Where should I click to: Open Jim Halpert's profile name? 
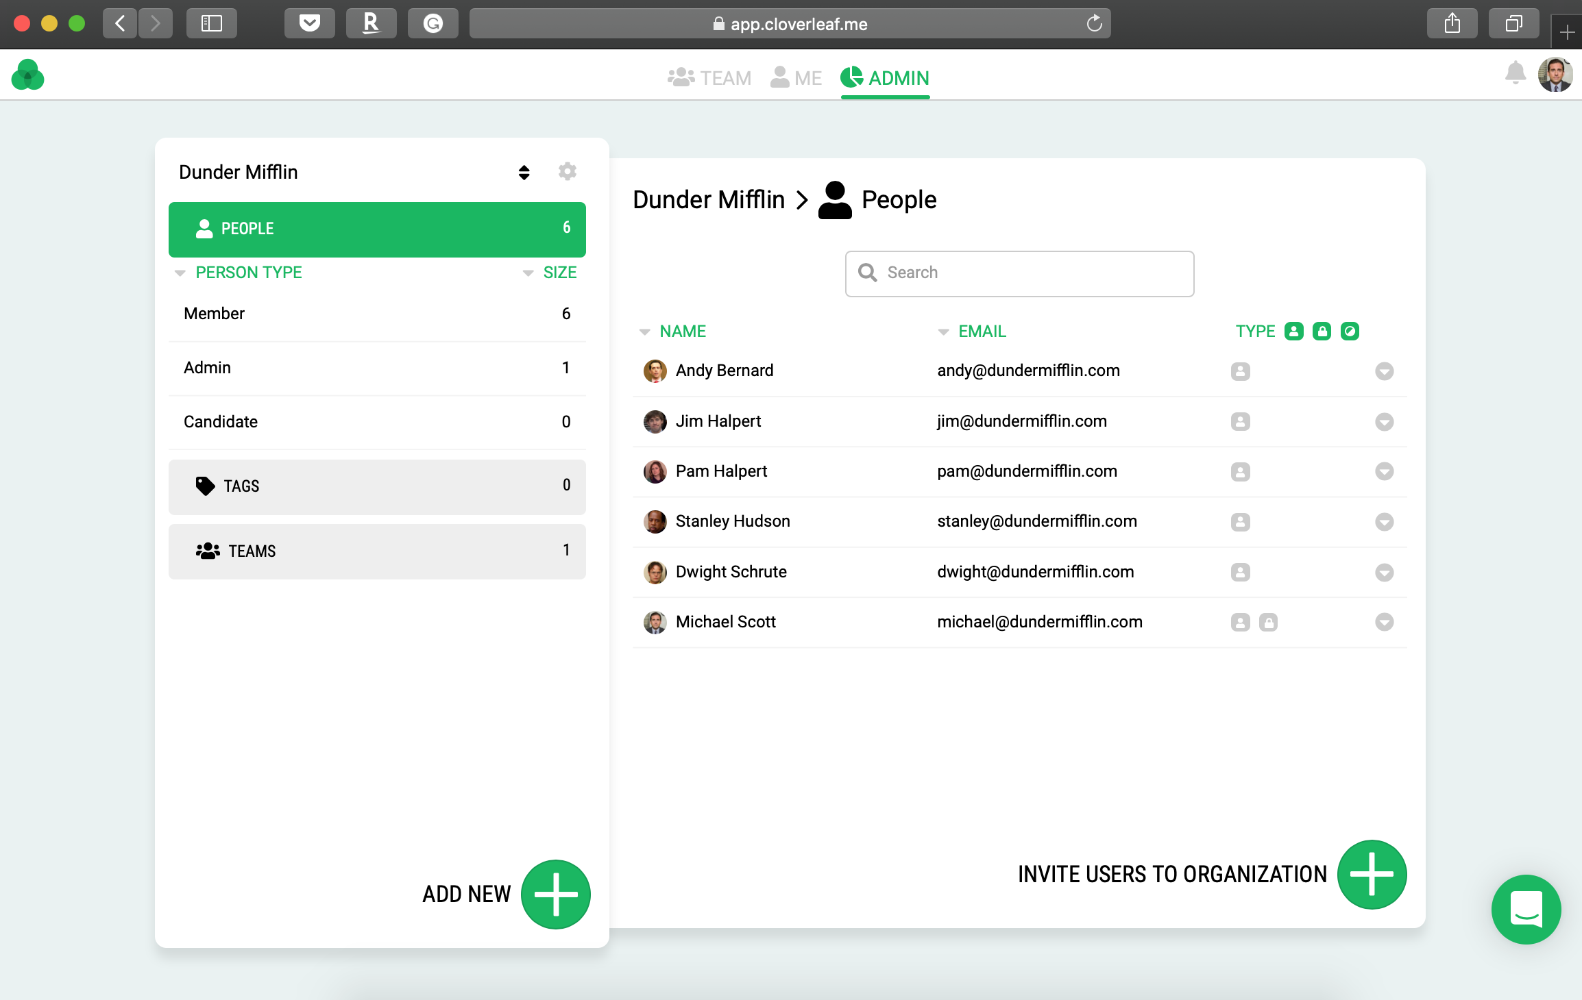pos(718,421)
